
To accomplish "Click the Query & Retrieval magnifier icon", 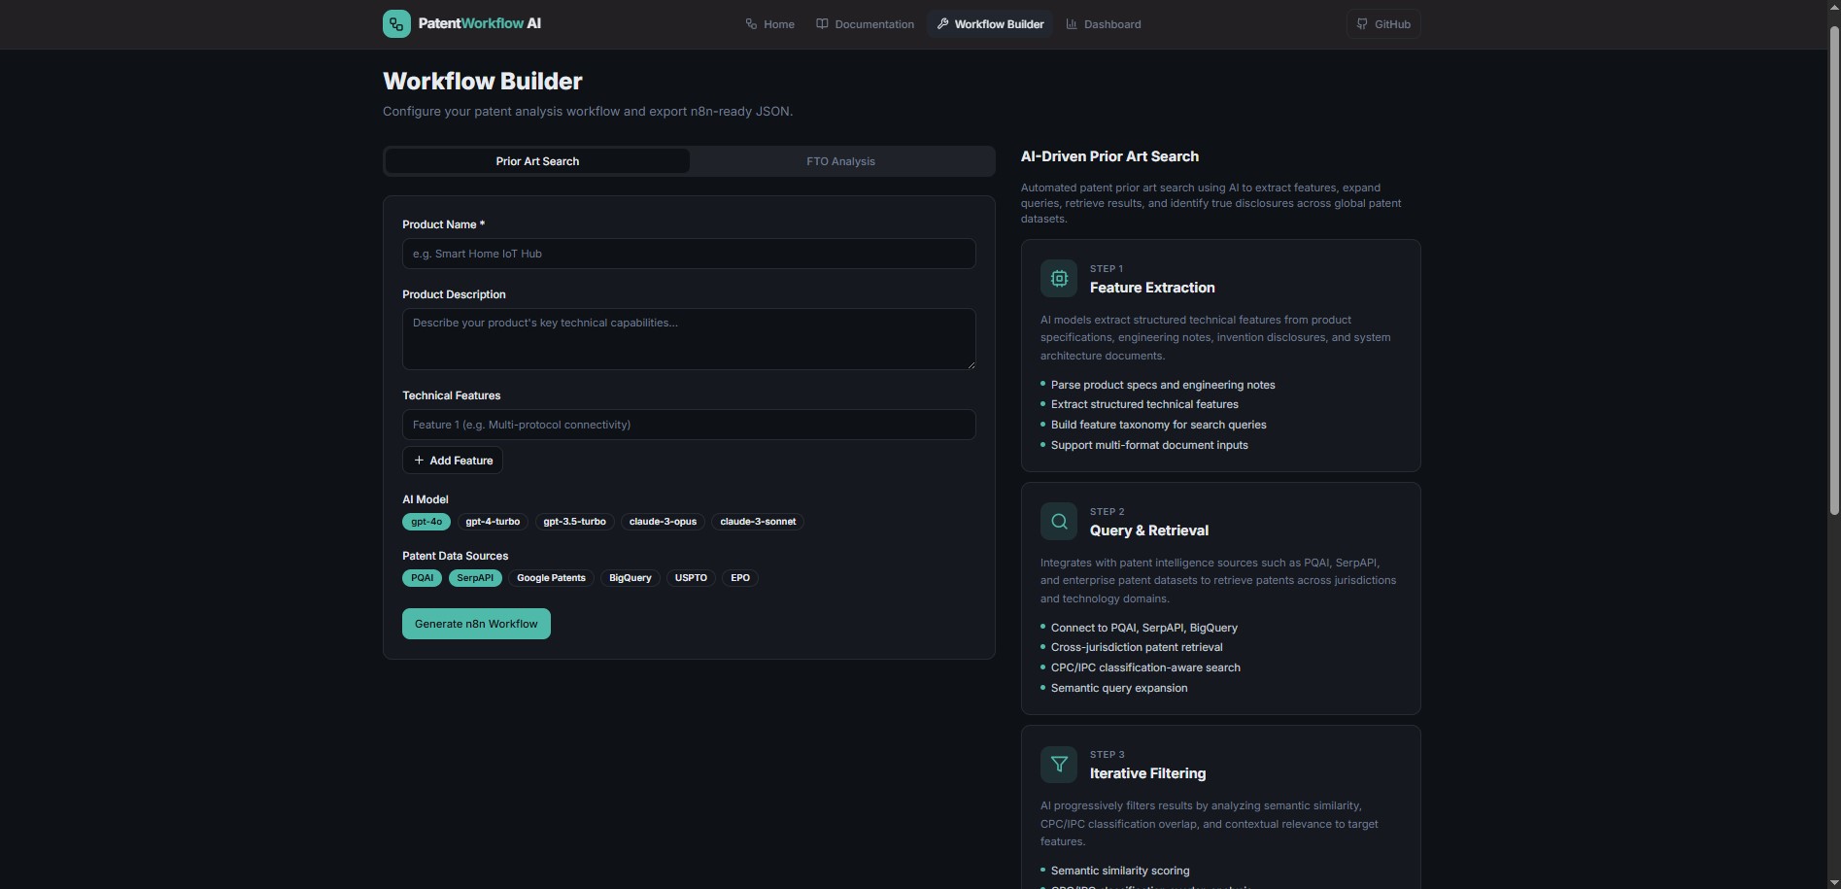I will pos(1059,522).
